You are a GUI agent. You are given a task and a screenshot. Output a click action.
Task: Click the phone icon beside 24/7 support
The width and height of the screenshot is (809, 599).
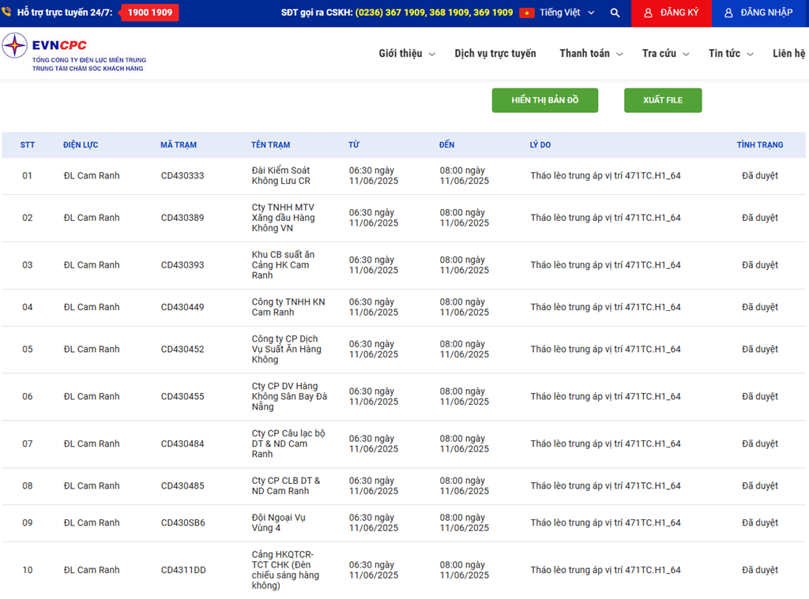pyautogui.click(x=7, y=13)
